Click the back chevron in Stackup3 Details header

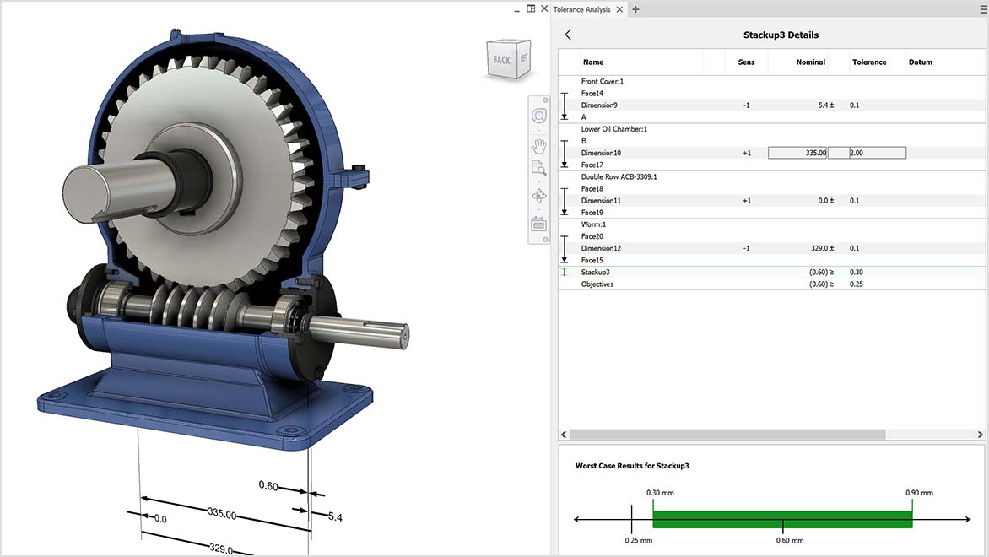click(x=567, y=35)
